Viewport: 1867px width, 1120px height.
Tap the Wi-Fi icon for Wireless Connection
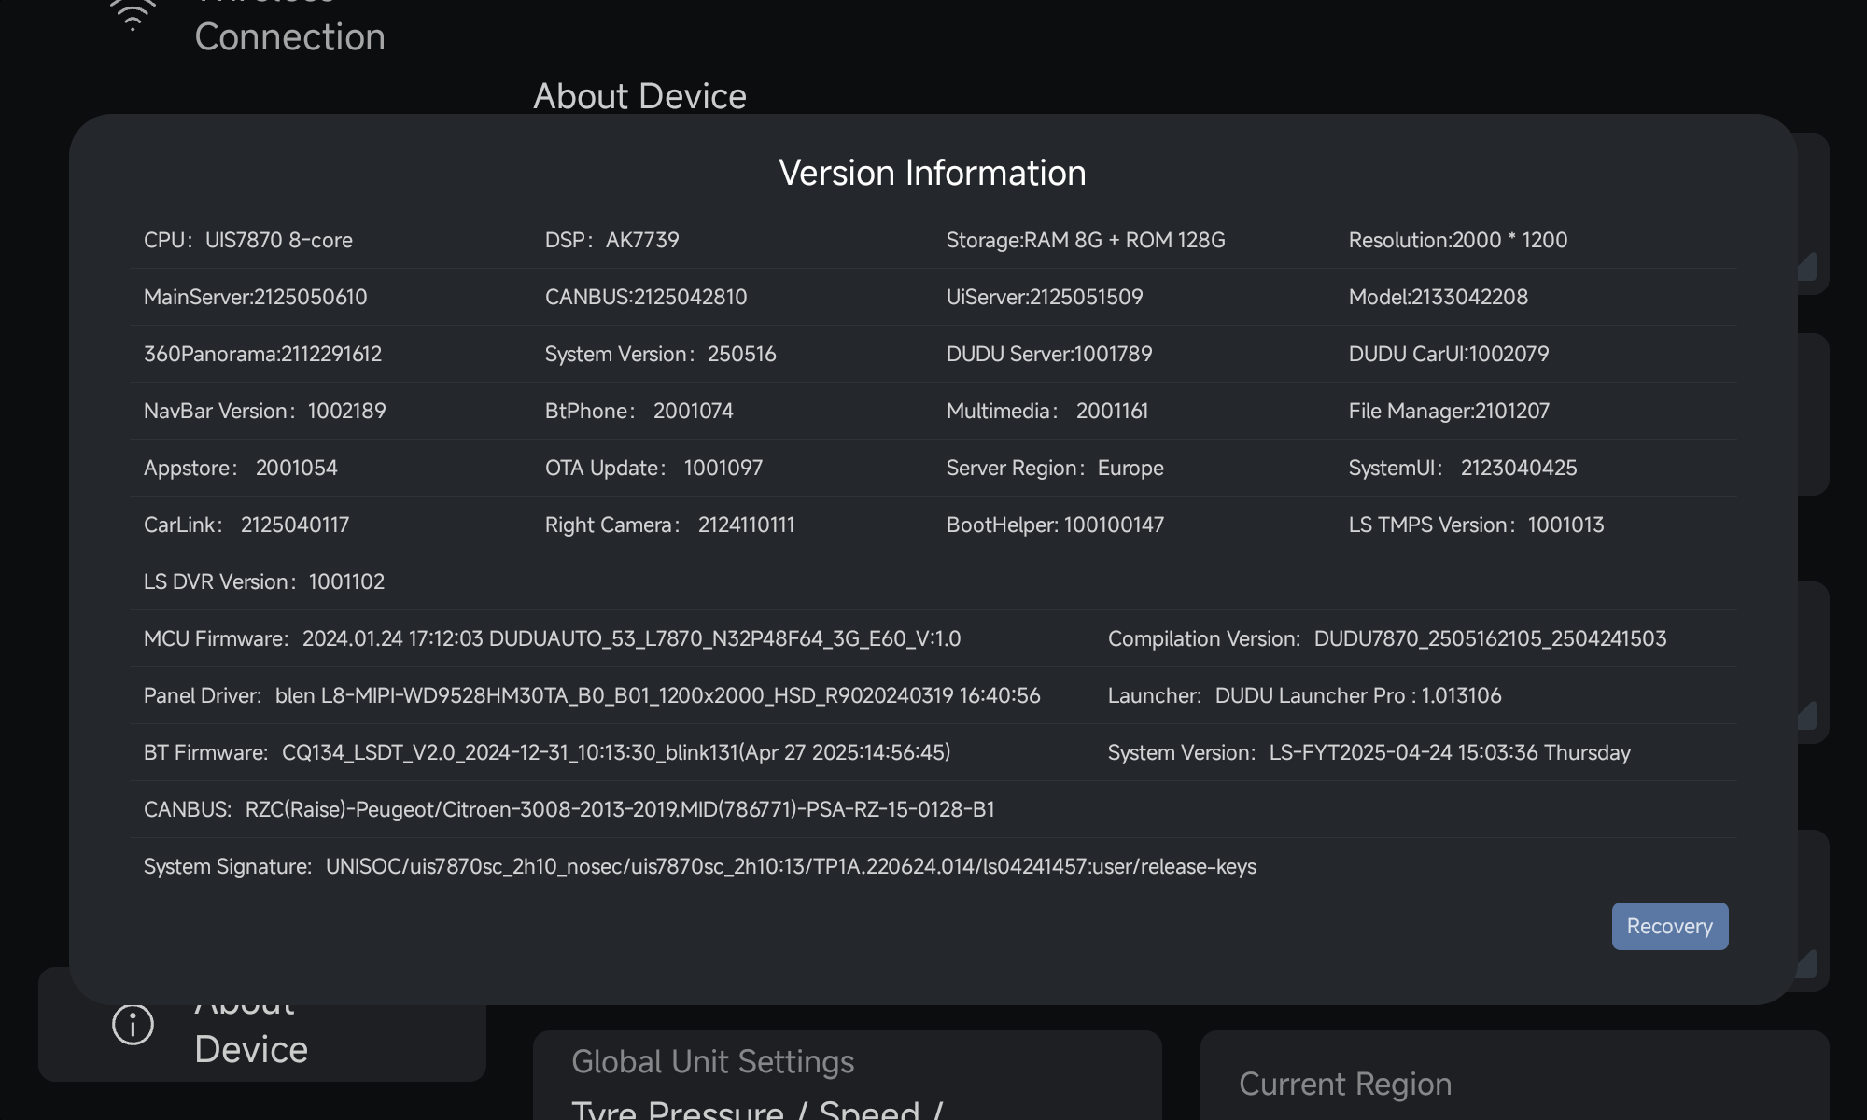(x=133, y=14)
